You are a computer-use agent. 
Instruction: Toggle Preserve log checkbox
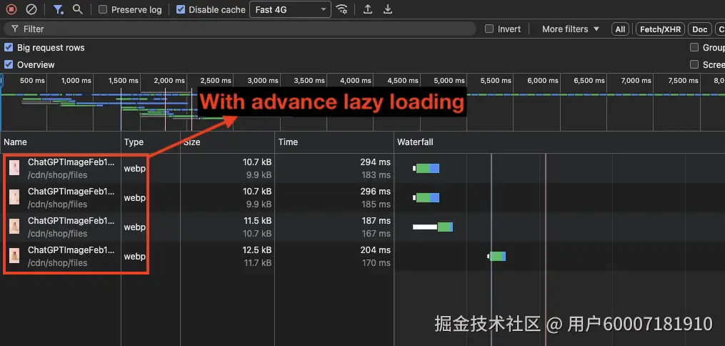103,9
